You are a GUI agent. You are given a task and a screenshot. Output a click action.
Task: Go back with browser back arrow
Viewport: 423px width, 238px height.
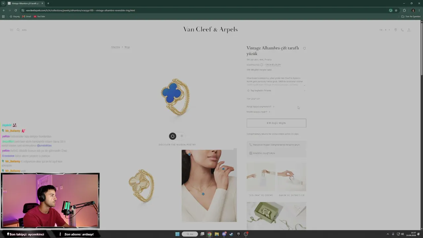(x=4, y=10)
